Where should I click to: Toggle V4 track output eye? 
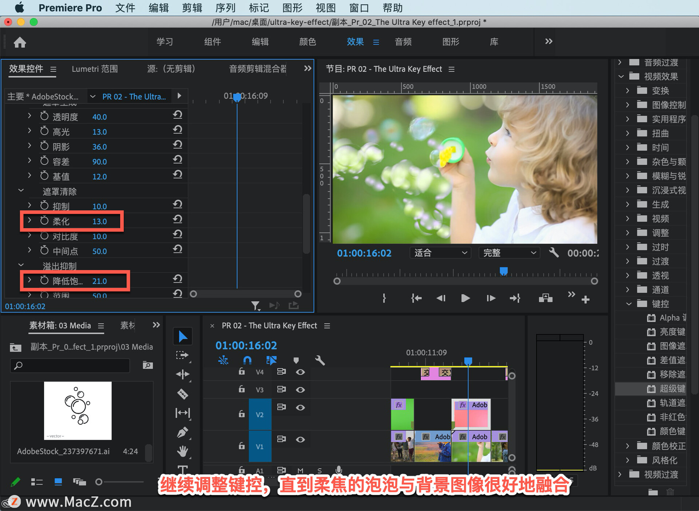click(x=300, y=372)
